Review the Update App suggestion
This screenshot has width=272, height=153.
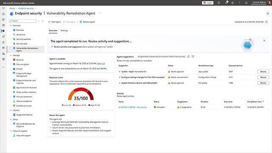pyautogui.click(x=263, y=72)
